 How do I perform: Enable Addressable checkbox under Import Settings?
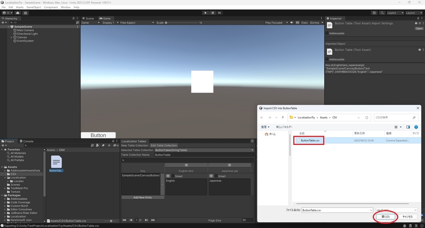[327, 33]
